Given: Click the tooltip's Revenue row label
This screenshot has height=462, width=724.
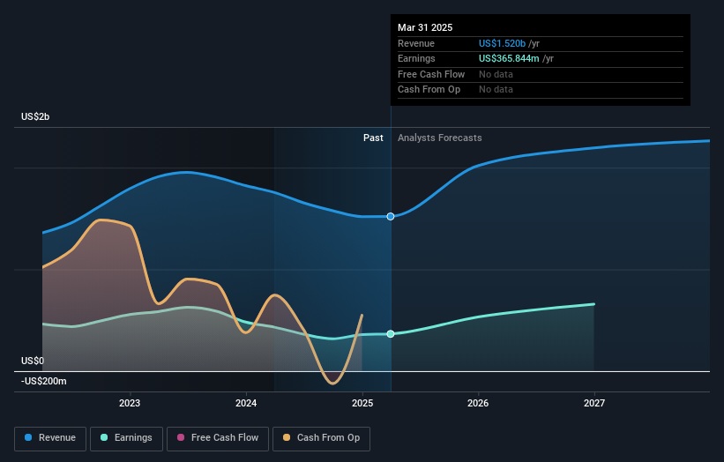Looking at the screenshot, I should coord(416,43).
